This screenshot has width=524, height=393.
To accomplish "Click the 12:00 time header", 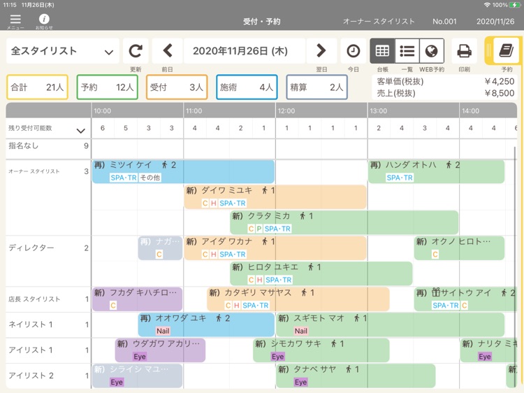I will coord(286,110).
